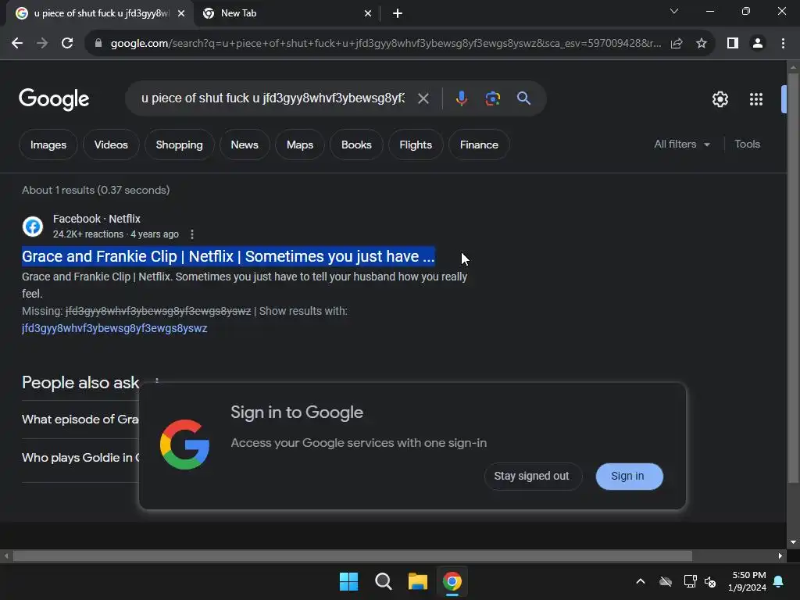Submit search with magnifier icon

[x=523, y=98]
